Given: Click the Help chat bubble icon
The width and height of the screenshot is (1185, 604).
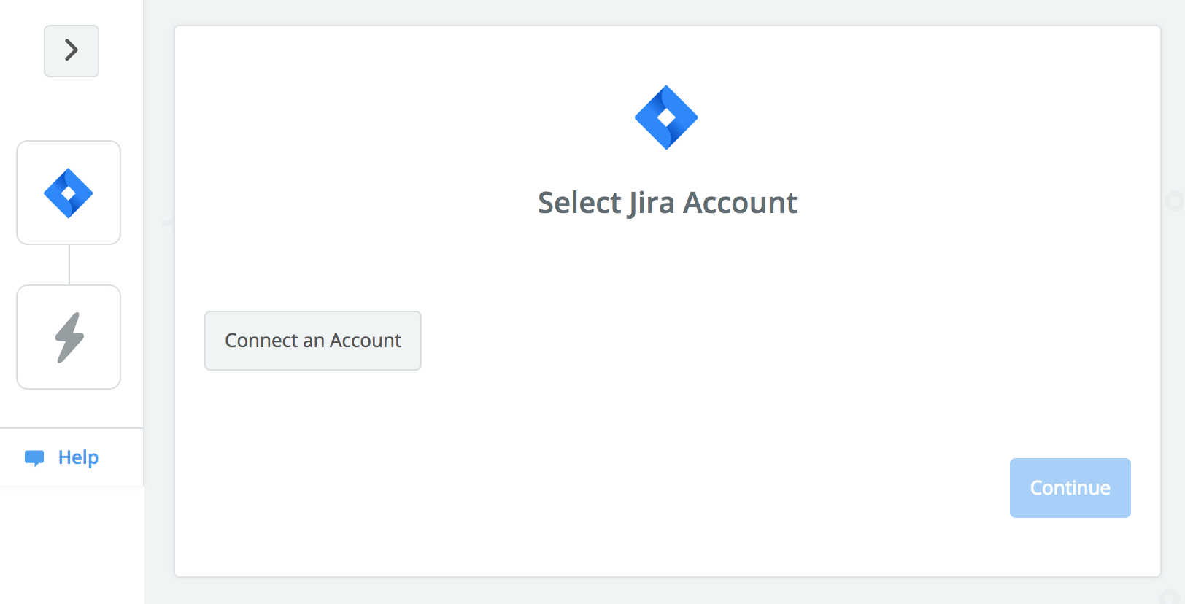Looking at the screenshot, I should [34, 458].
